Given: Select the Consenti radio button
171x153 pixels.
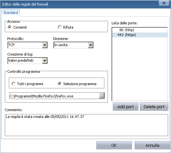Looking at the screenshot, I should click(10, 27).
